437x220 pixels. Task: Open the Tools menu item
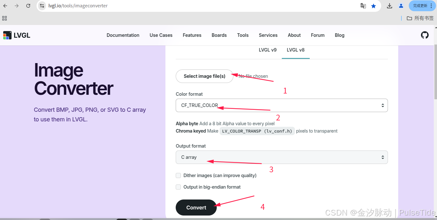tap(243, 35)
